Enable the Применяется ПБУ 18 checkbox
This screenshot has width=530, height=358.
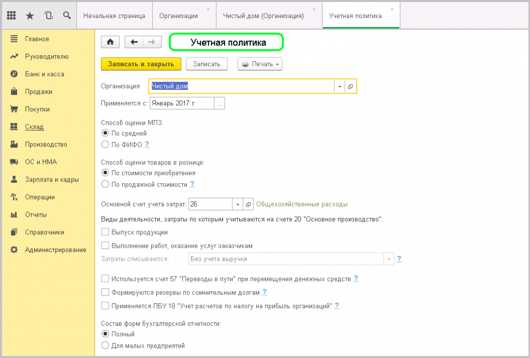[105, 306]
